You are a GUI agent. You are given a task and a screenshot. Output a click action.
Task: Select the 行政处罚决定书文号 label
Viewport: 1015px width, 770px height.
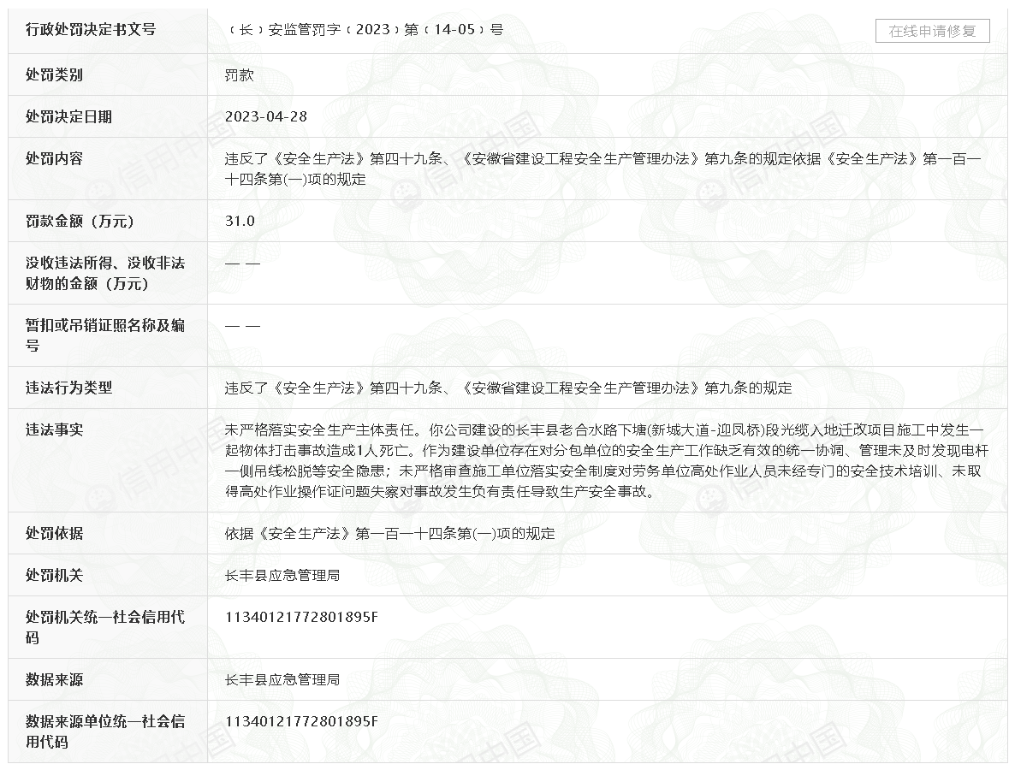click(x=91, y=29)
